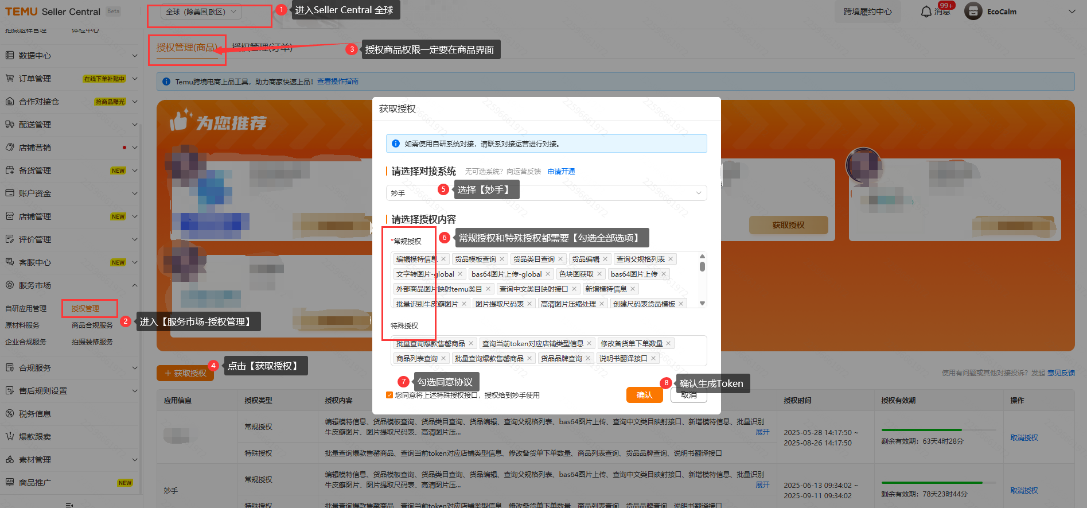Open the 数据中心 sidebar icon
Viewport: 1087px width, 508px height.
[x=10, y=56]
